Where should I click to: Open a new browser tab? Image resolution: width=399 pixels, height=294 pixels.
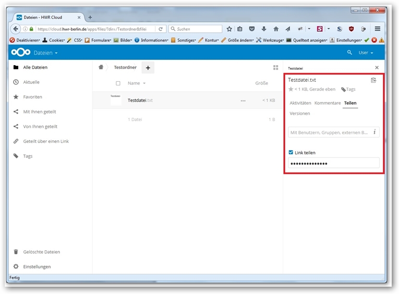click(x=90, y=17)
